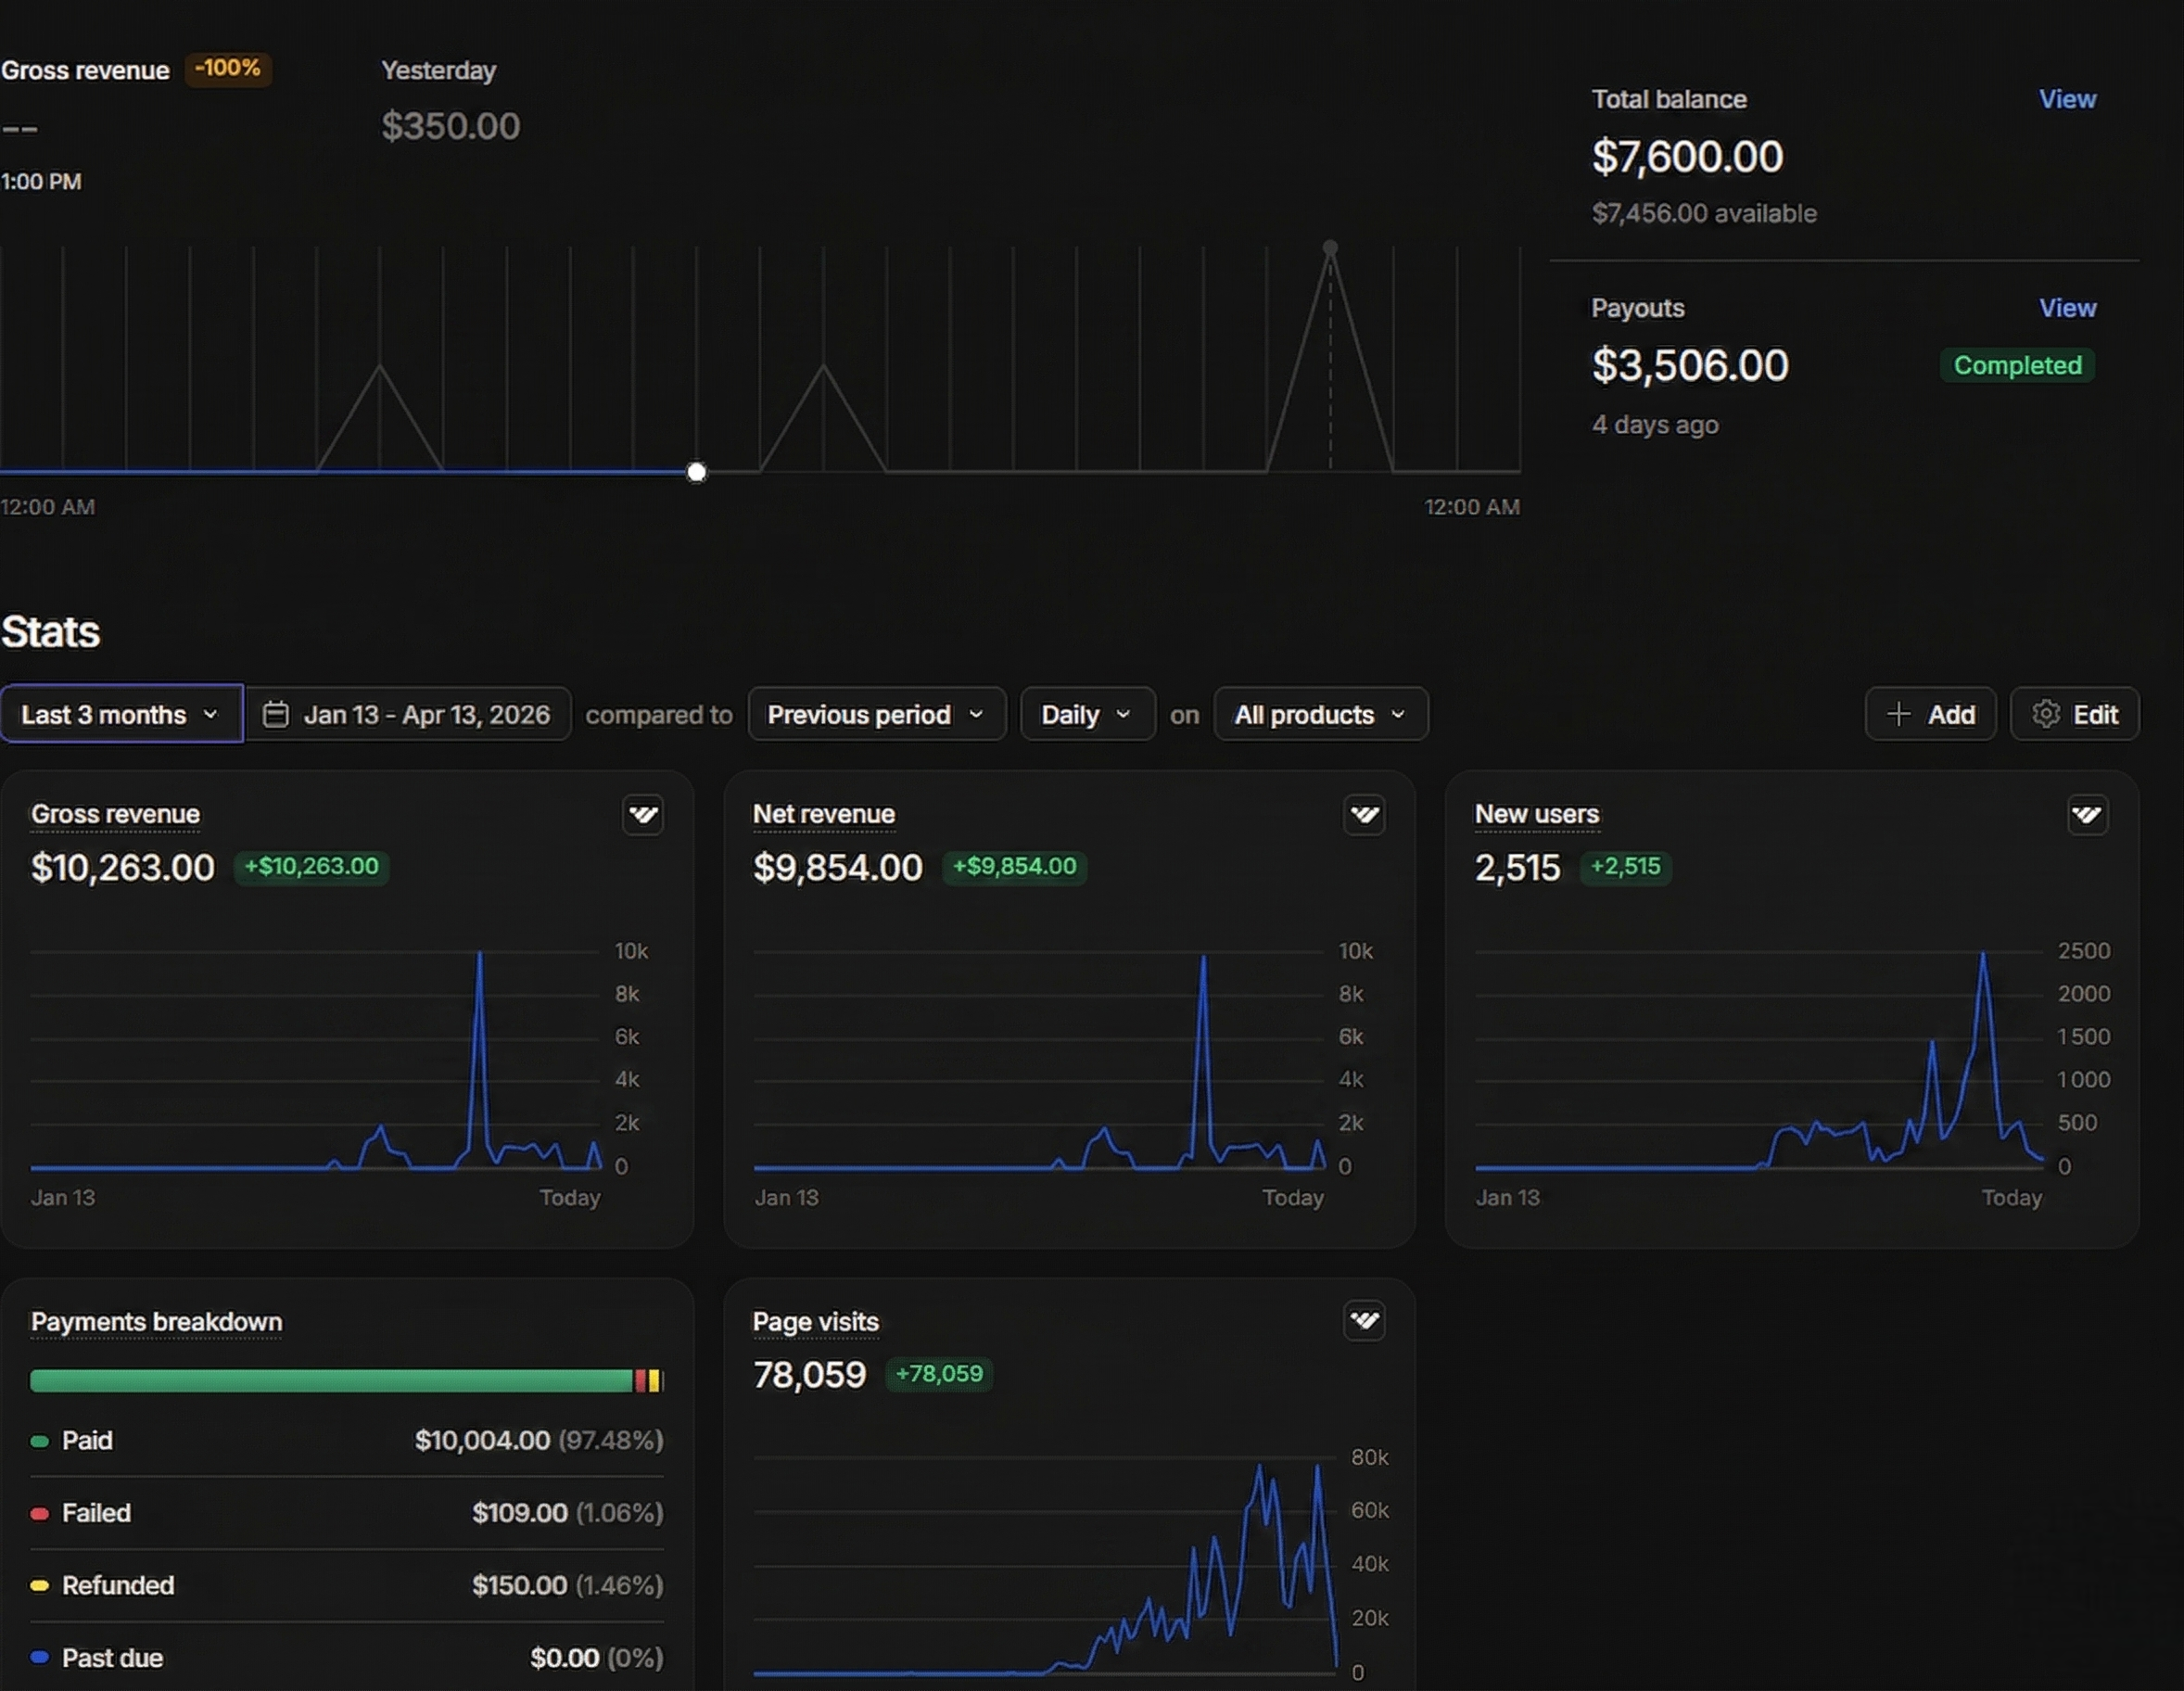Toggle compare icon on Net revenue card
This screenshot has width=2184, height=1691.
[1364, 815]
